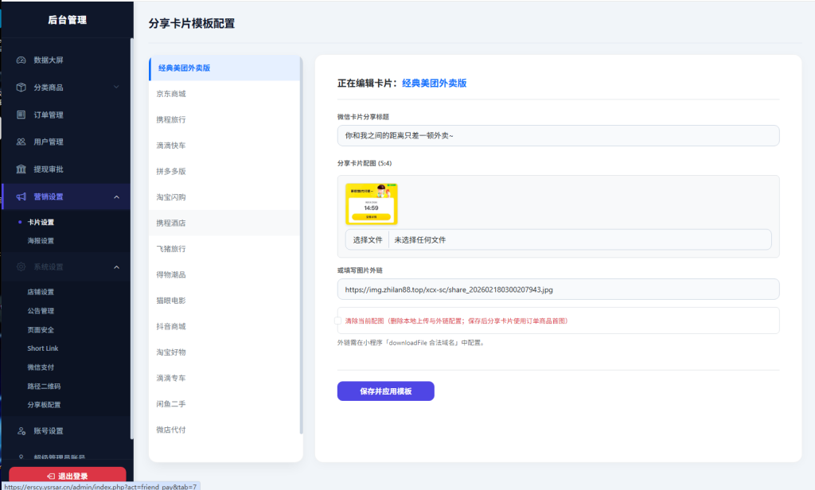Click the 经典美团外卖版 editing heading link
Screen dimensions: 815x490
(x=435, y=84)
